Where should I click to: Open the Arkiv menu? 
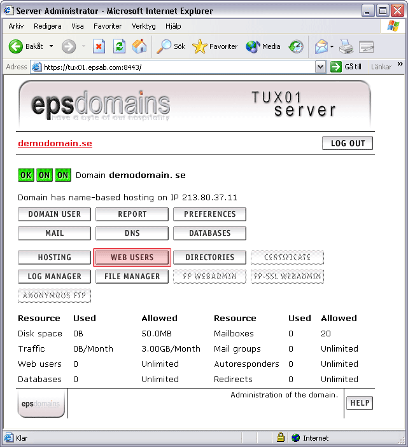16,26
